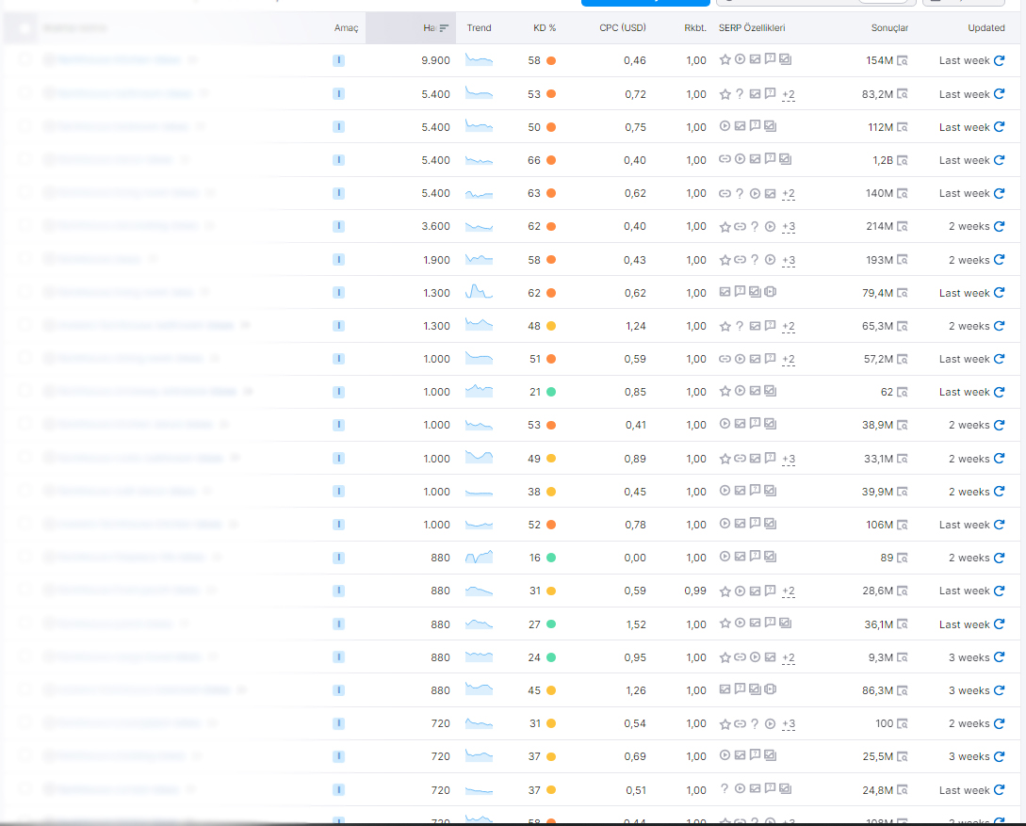Click the star SERP feature in 9.900 row

tap(725, 59)
